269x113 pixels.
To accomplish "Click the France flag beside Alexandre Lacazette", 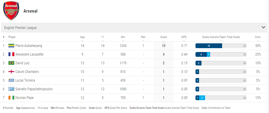I will 11,54.
